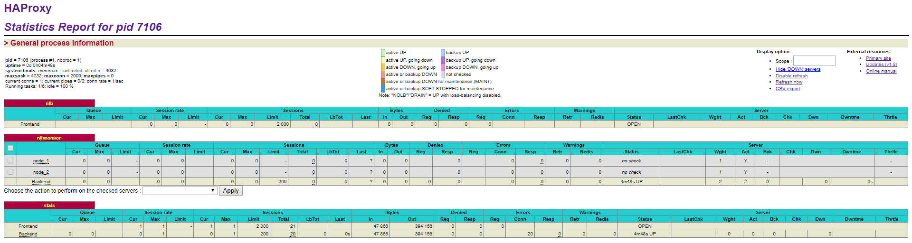912x243 pixels.
Task: Click the 'active UP' green legend swatch
Action: click(x=383, y=53)
